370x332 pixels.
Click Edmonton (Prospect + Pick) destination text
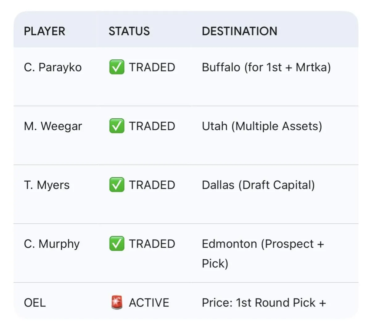point(262,244)
